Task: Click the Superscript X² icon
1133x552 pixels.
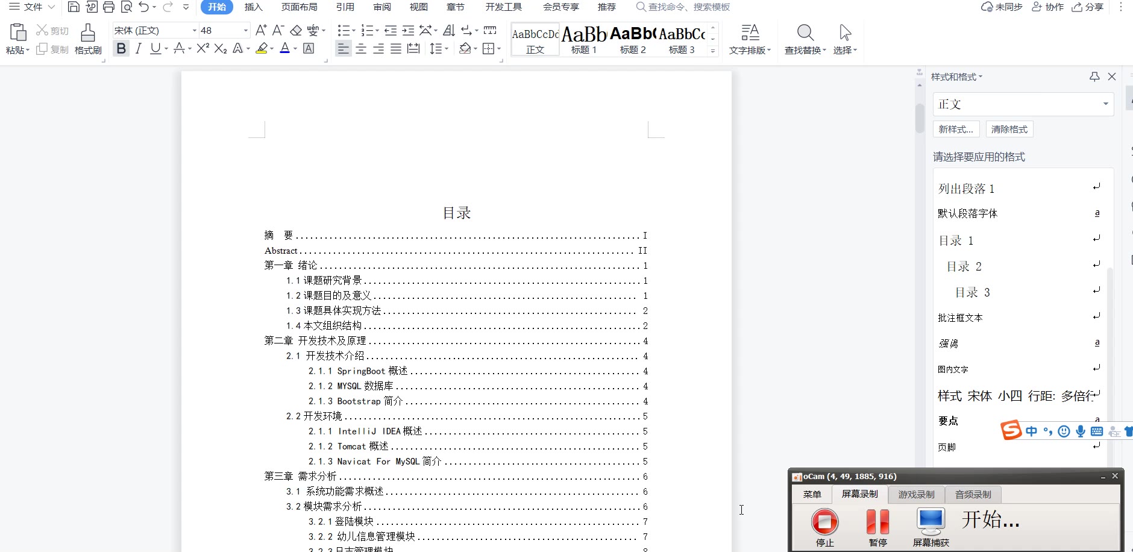Action: 203,48
